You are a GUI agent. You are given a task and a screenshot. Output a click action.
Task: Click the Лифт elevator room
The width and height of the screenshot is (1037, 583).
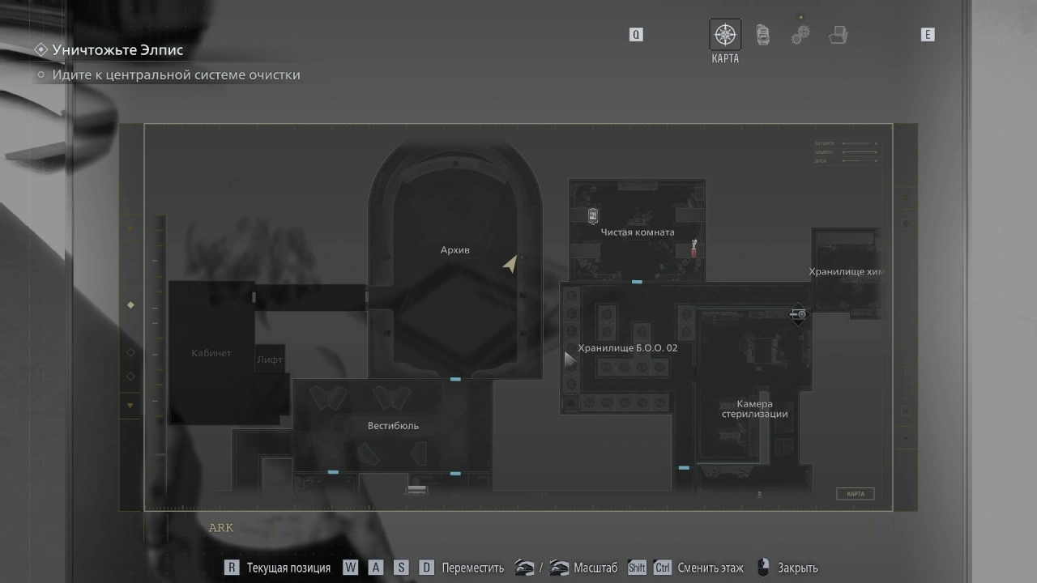point(269,360)
